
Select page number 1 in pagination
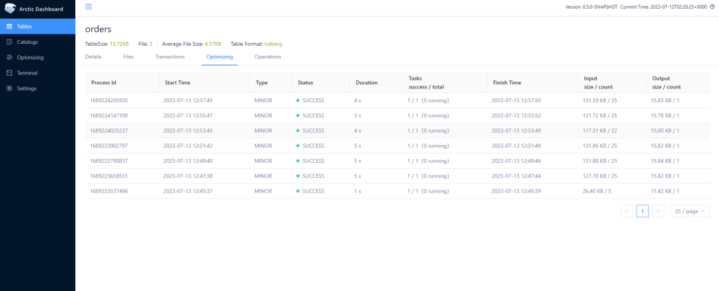tap(642, 211)
